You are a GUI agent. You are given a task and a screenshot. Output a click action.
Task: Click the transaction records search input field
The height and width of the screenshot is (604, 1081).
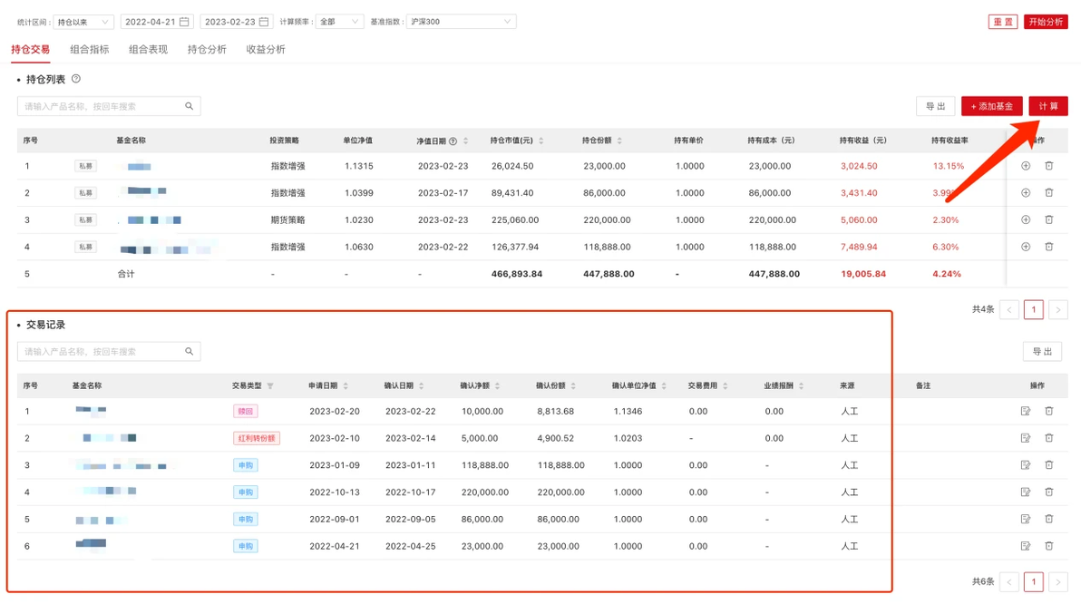click(109, 352)
